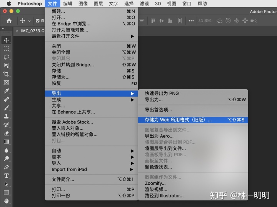Viewport: 277px width, 207px height.
Task: Choose 文件简介... in File menu
Action: [x=92, y=179]
